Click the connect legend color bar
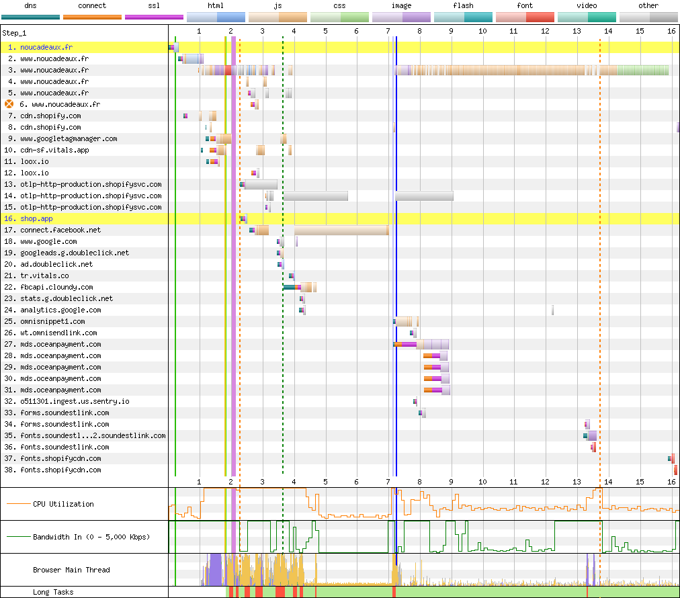This screenshot has width=680, height=598. click(92, 17)
